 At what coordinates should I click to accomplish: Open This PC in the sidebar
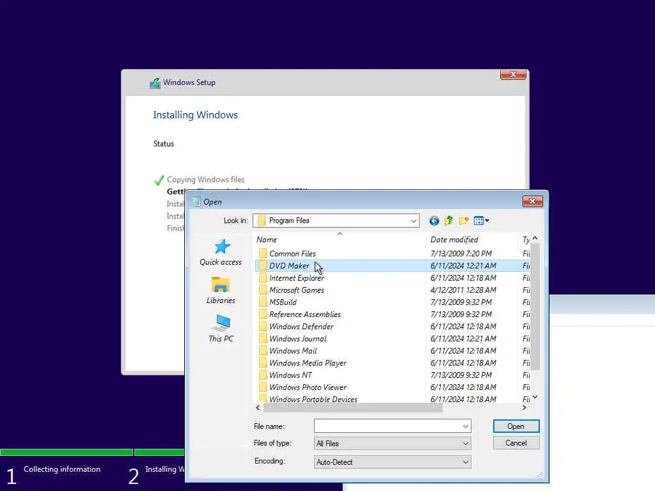click(x=221, y=329)
